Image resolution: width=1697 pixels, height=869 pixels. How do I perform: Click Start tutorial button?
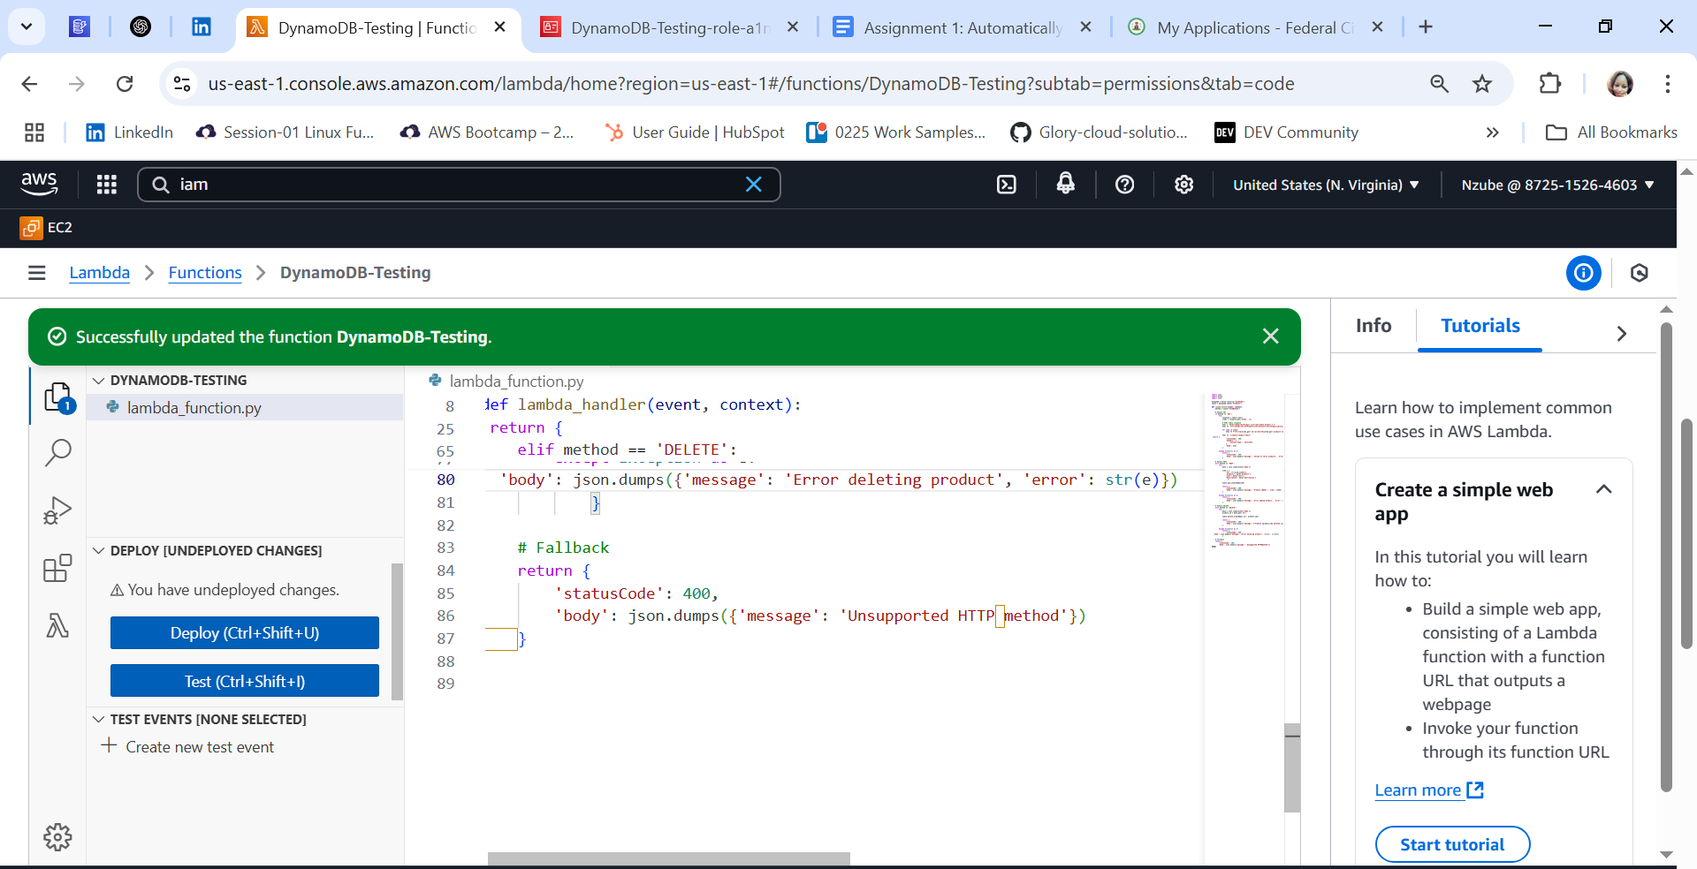[1452, 844]
